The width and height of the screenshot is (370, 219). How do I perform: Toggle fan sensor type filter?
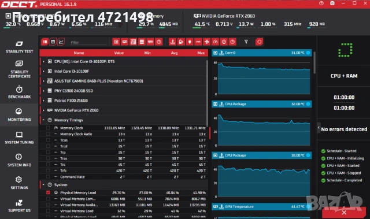click(207, 42)
